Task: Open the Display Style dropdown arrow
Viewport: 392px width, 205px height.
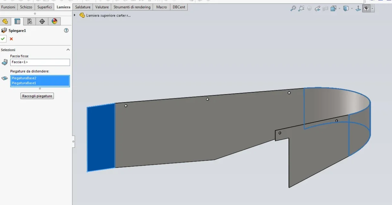Action: (352, 9)
